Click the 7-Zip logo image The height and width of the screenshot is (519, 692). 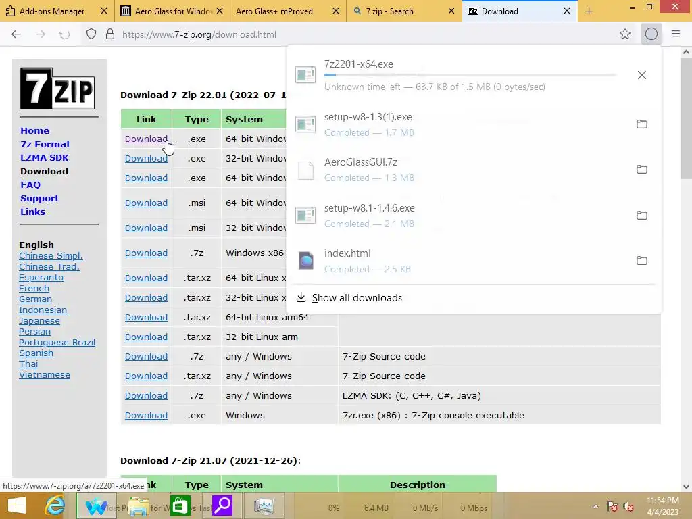[57, 89]
